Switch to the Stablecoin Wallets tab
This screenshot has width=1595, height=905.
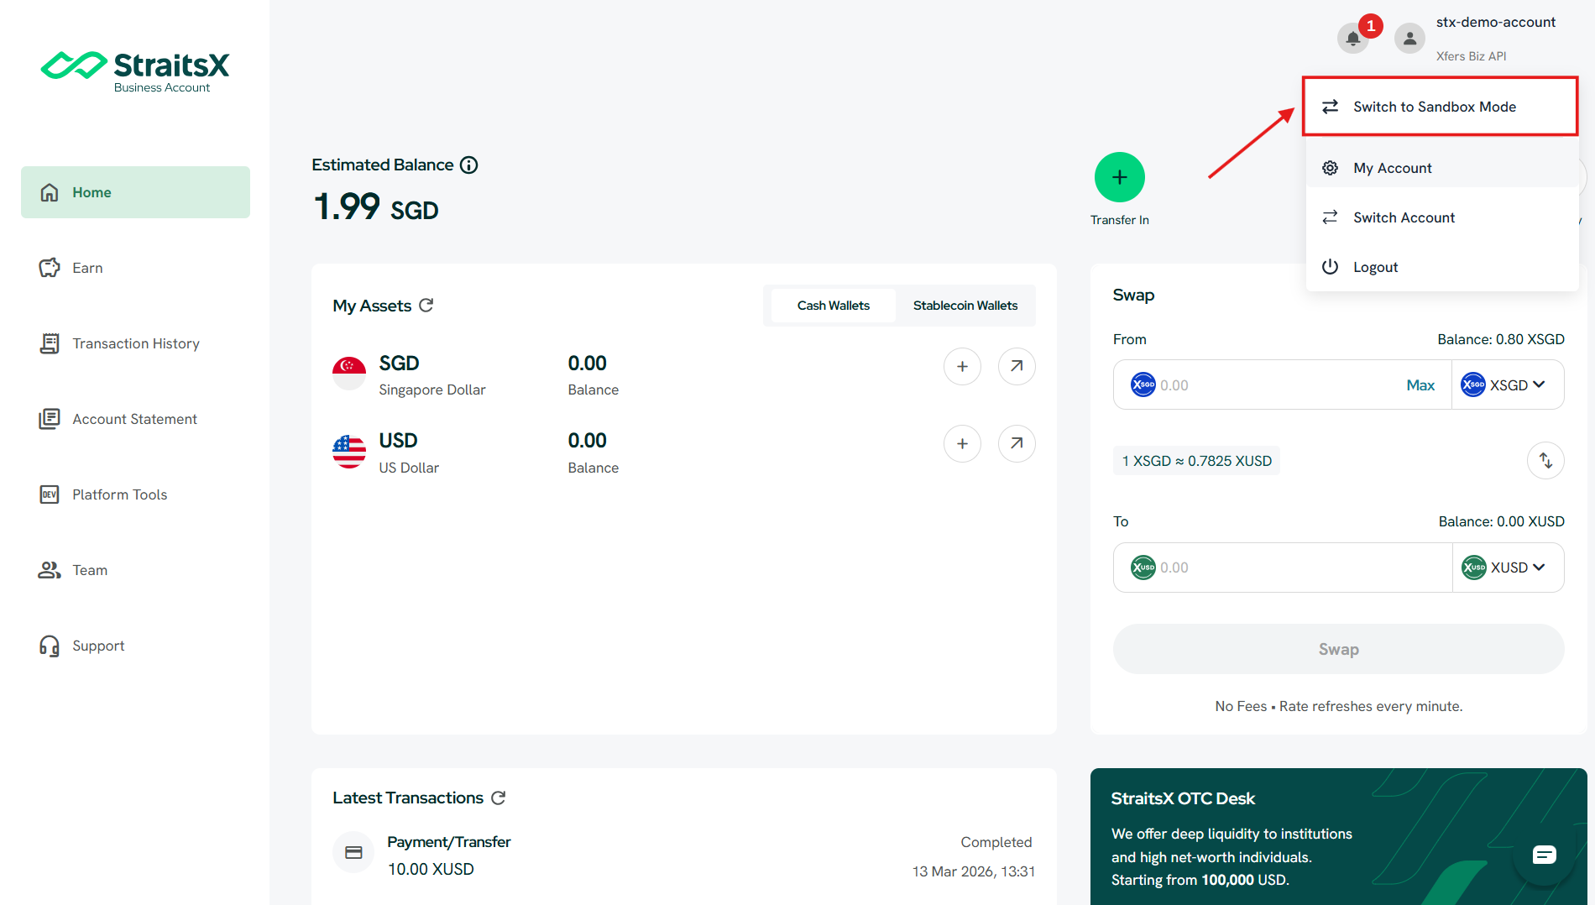click(965, 306)
